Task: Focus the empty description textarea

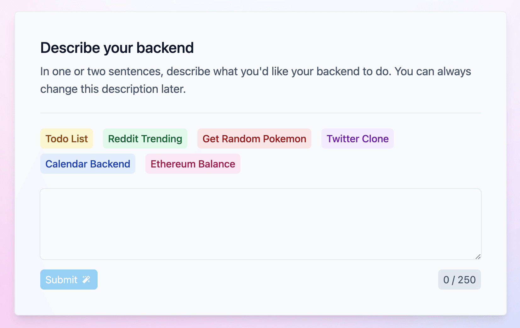Action: point(260,223)
